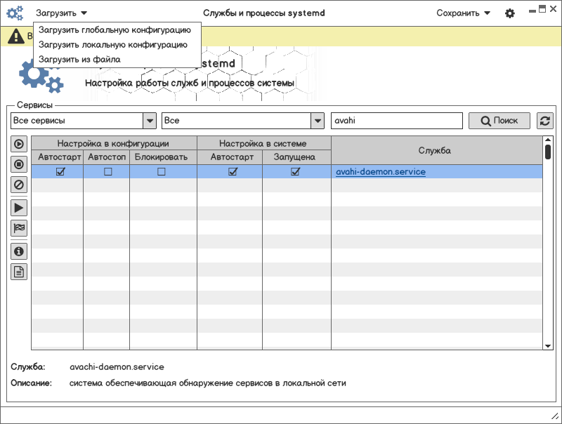
Task: Click the checkered flag icon
Action: pos(19,228)
